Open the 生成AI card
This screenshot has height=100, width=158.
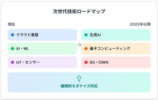point(116,35)
